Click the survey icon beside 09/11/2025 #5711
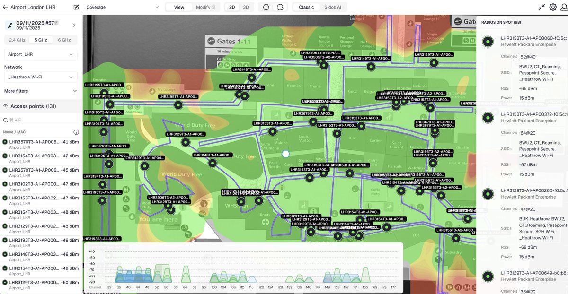Image resolution: width=568 pixels, height=294 pixels. (x=10, y=25)
